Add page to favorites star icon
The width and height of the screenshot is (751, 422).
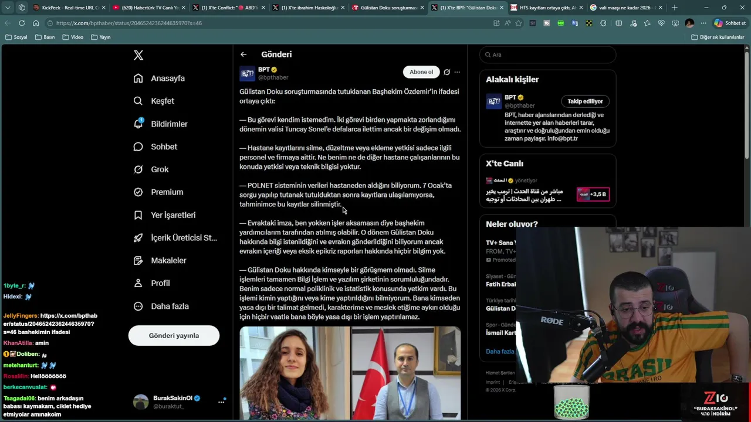519,23
